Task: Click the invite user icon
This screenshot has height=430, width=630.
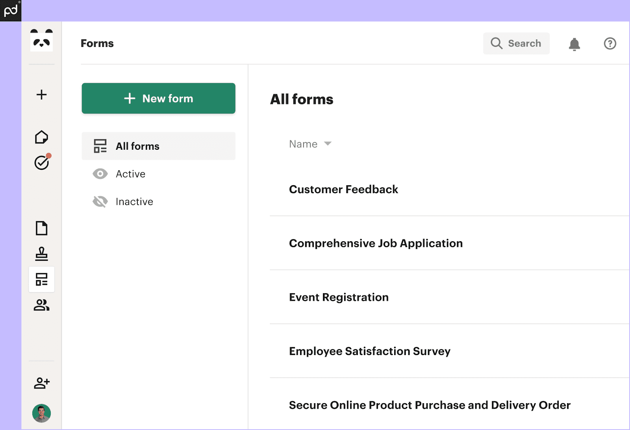Action: tap(42, 383)
